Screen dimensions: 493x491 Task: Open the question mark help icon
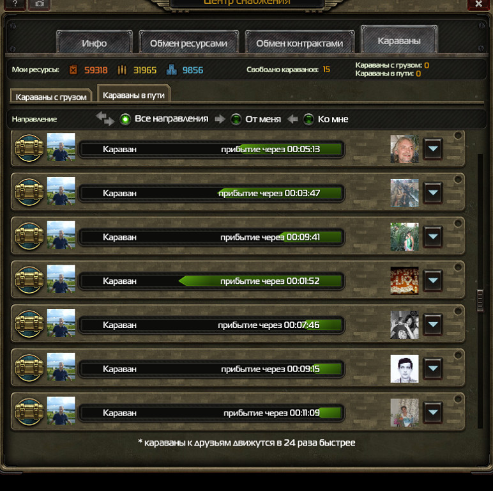15,4
